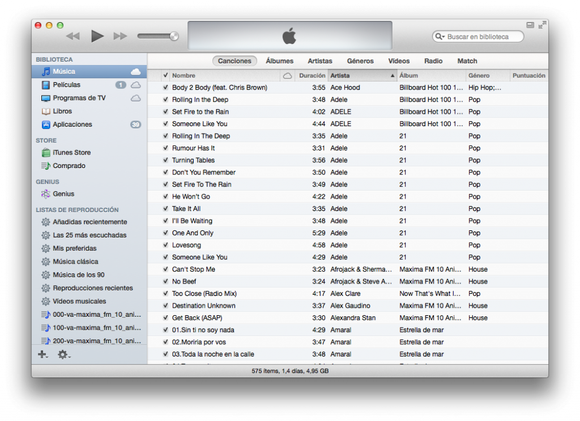
Task: Open Mis preferidas playlist
Action: (89, 248)
